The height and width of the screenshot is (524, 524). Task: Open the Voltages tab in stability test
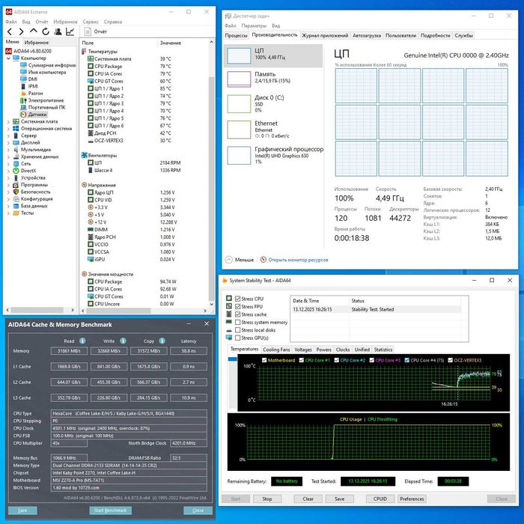click(302, 350)
